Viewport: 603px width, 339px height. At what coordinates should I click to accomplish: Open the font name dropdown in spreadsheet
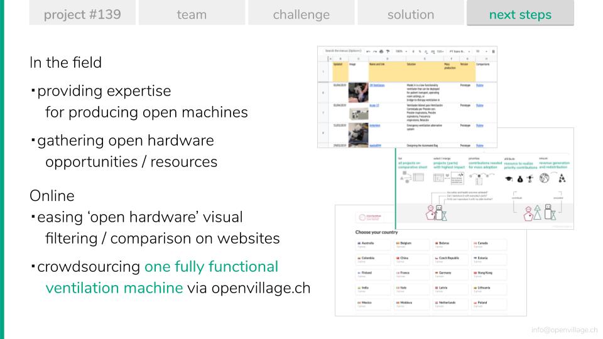click(460, 51)
